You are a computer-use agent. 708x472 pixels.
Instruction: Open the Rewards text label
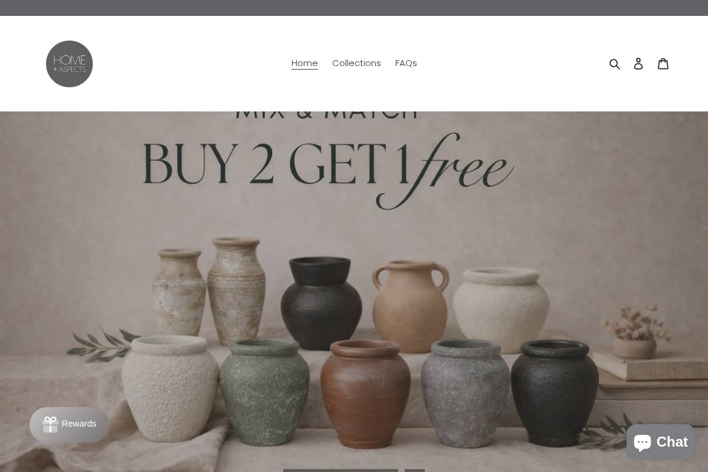(x=79, y=424)
